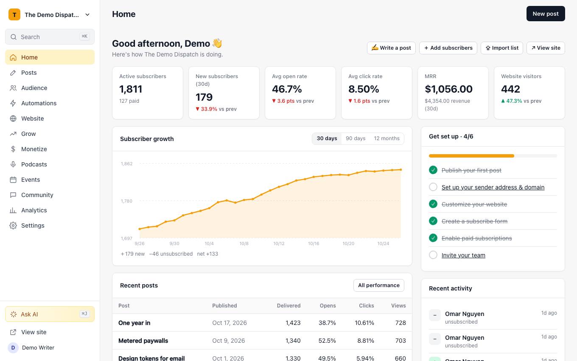Switch chart to 30 days
577x361 pixels.
(327, 138)
